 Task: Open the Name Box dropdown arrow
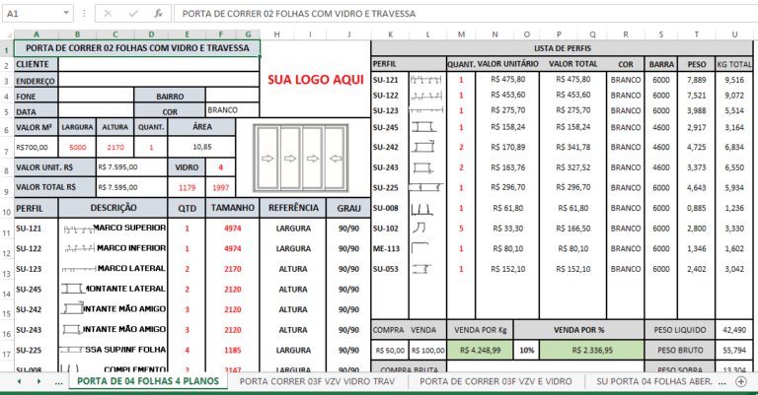[x=66, y=13]
